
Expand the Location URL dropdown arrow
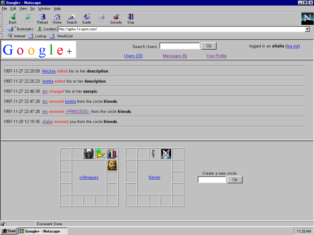308,29
